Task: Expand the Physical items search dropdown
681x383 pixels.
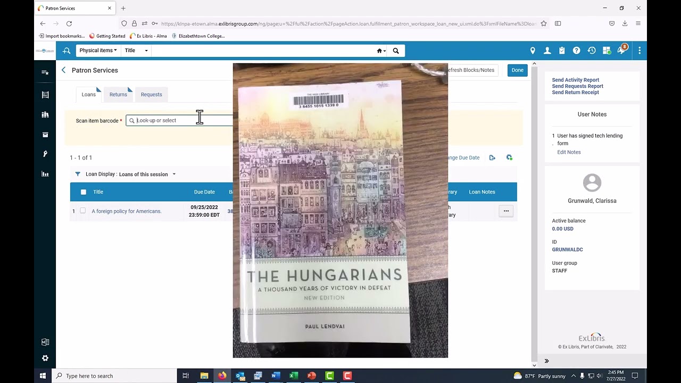Action: click(x=98, y=51)
